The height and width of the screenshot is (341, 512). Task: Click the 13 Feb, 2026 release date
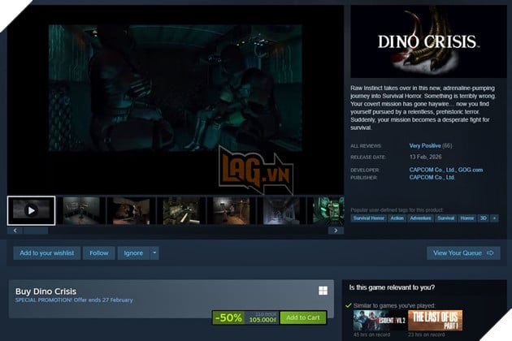[x=426, y=157]
